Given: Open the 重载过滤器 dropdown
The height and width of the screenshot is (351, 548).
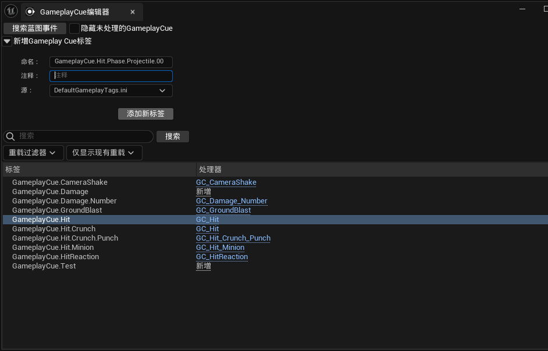Looking at the screenshot, I should point(33,153).
